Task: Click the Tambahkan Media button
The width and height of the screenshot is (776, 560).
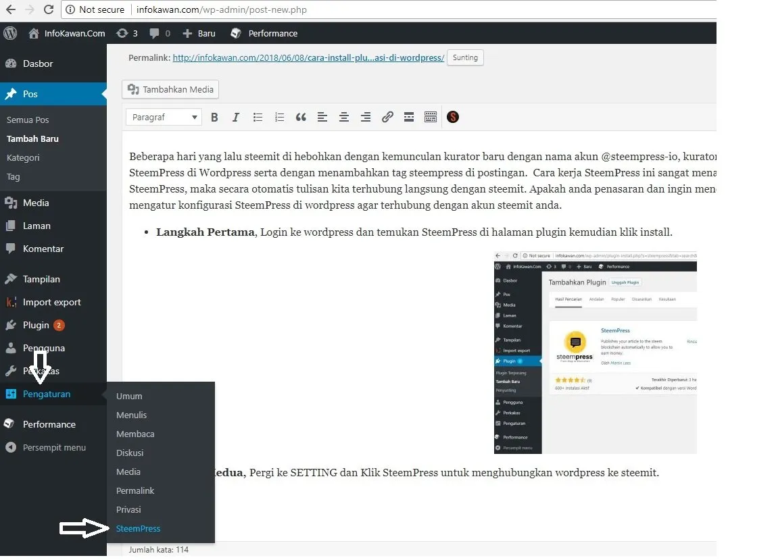Action: tap(170, 90)
